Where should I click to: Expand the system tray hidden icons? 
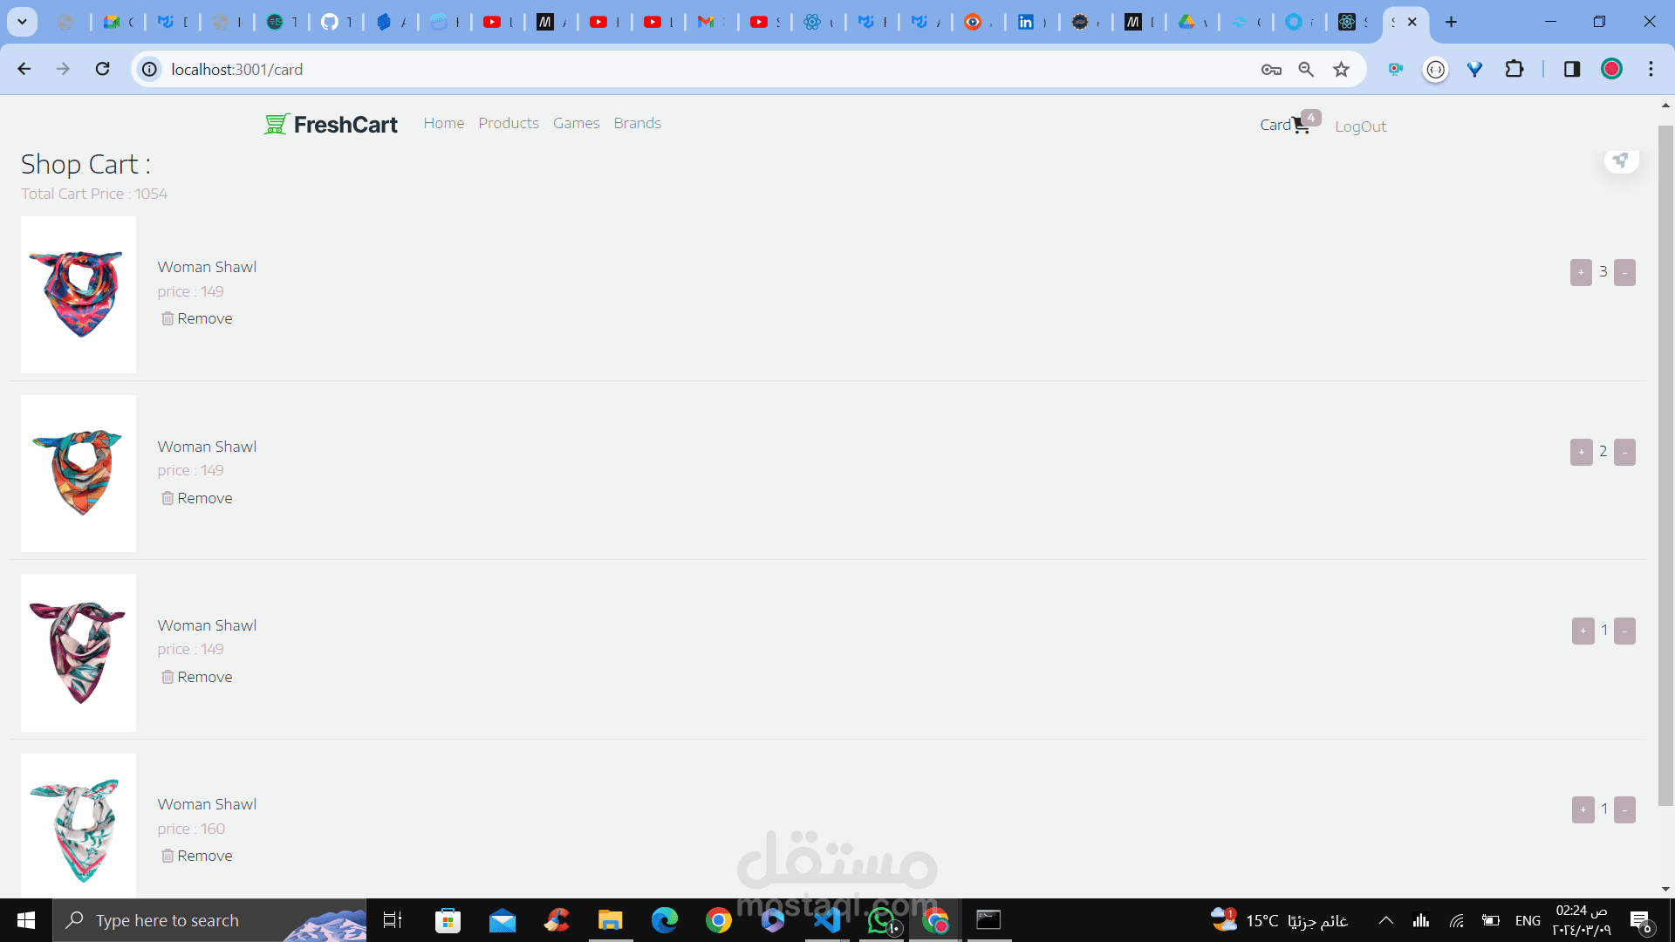tap(1385, 920)
